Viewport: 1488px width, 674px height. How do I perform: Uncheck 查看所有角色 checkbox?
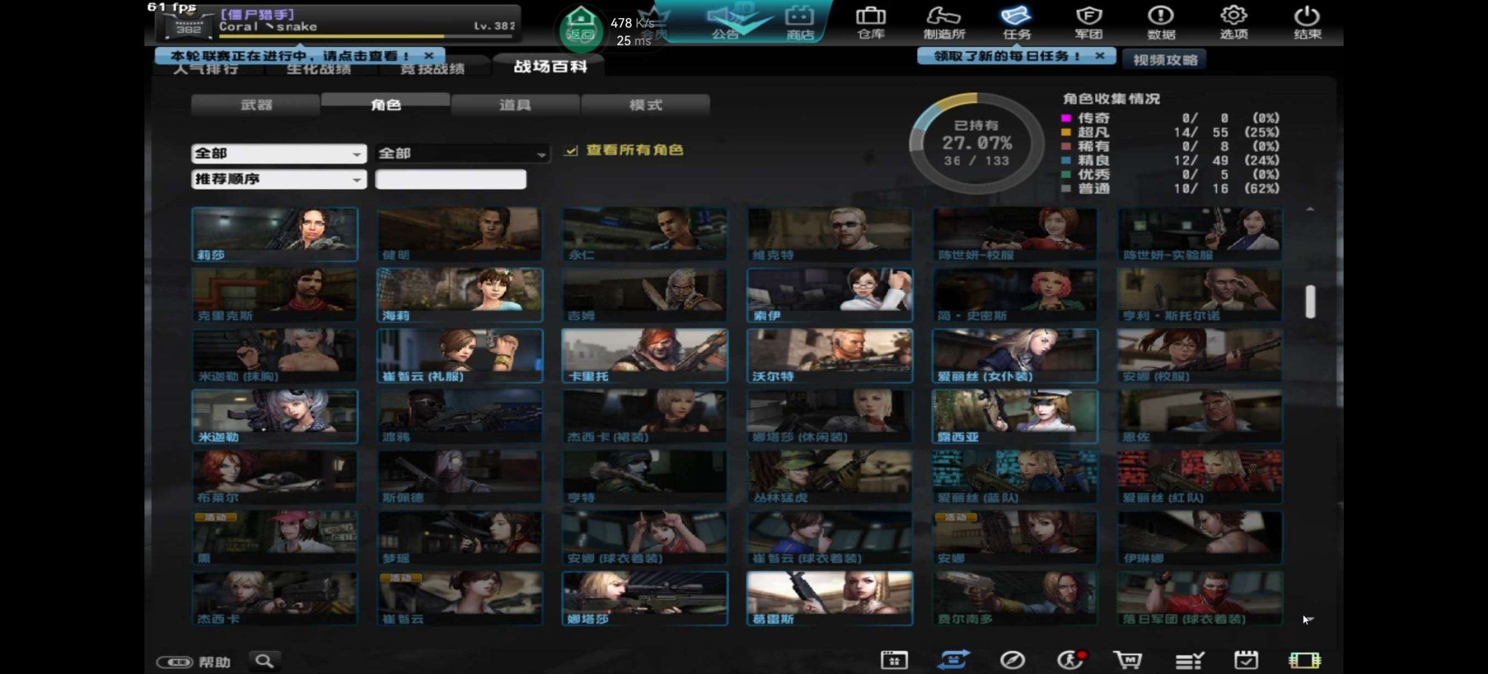tap(571, 150)
